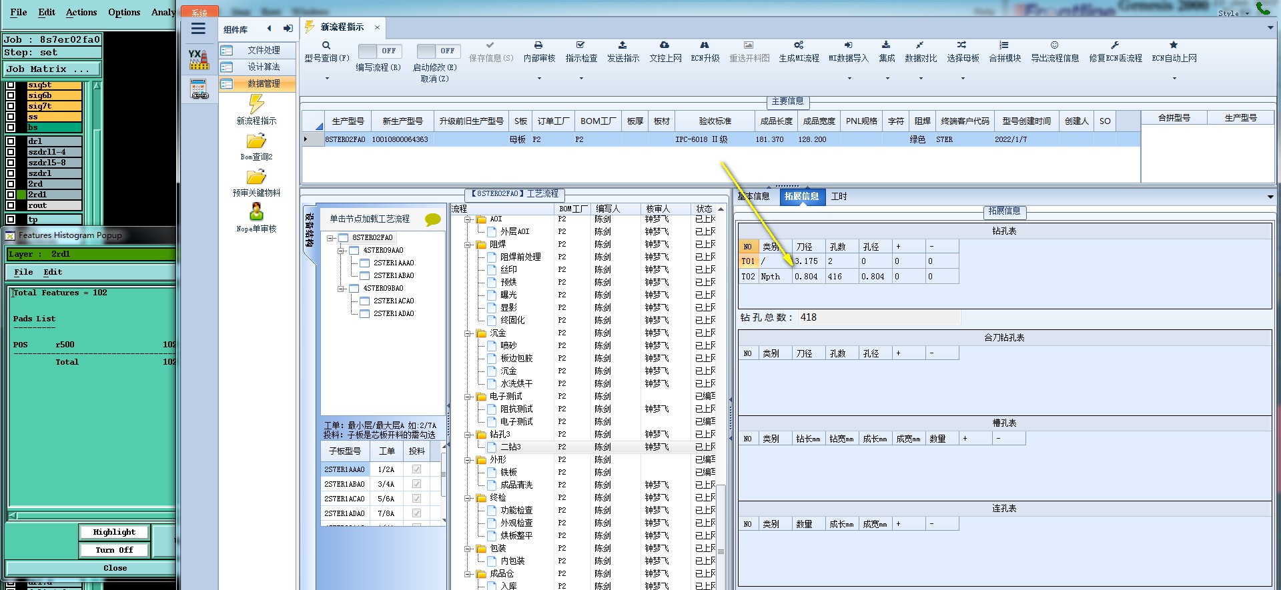Viewport: 1281px width, 590px height.
Task: Toggle checkbox beside drl layer in Genesis
Action: pyautogui.click(x=11, y=141)
